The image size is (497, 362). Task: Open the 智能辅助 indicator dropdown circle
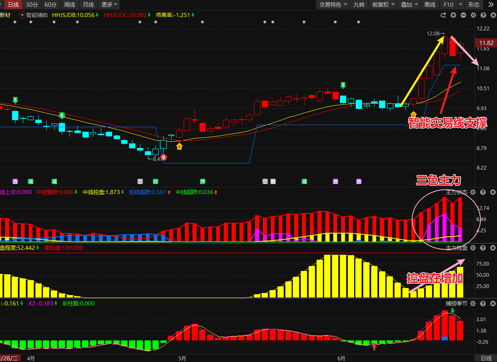click(x=22, y=15)
